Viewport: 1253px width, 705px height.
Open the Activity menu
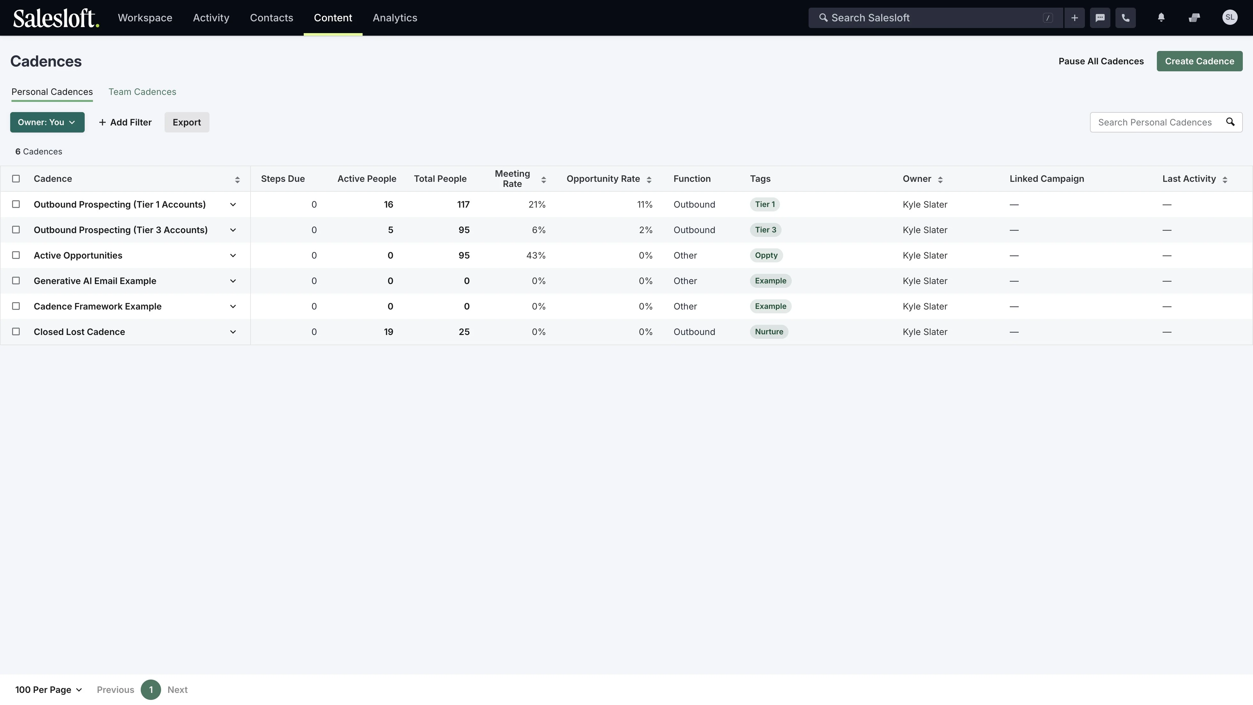(x=211, y=18)
